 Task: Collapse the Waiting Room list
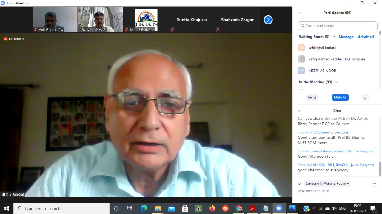pos(334,37)
